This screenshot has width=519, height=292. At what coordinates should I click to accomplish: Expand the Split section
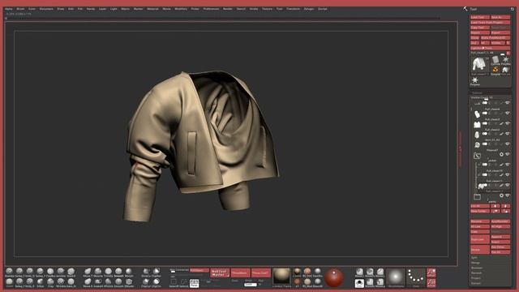coord(474,257)
